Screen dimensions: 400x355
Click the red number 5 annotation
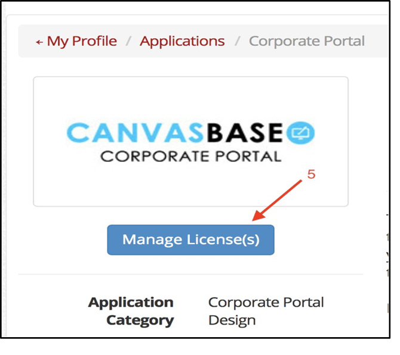click(x=310, y=175)
